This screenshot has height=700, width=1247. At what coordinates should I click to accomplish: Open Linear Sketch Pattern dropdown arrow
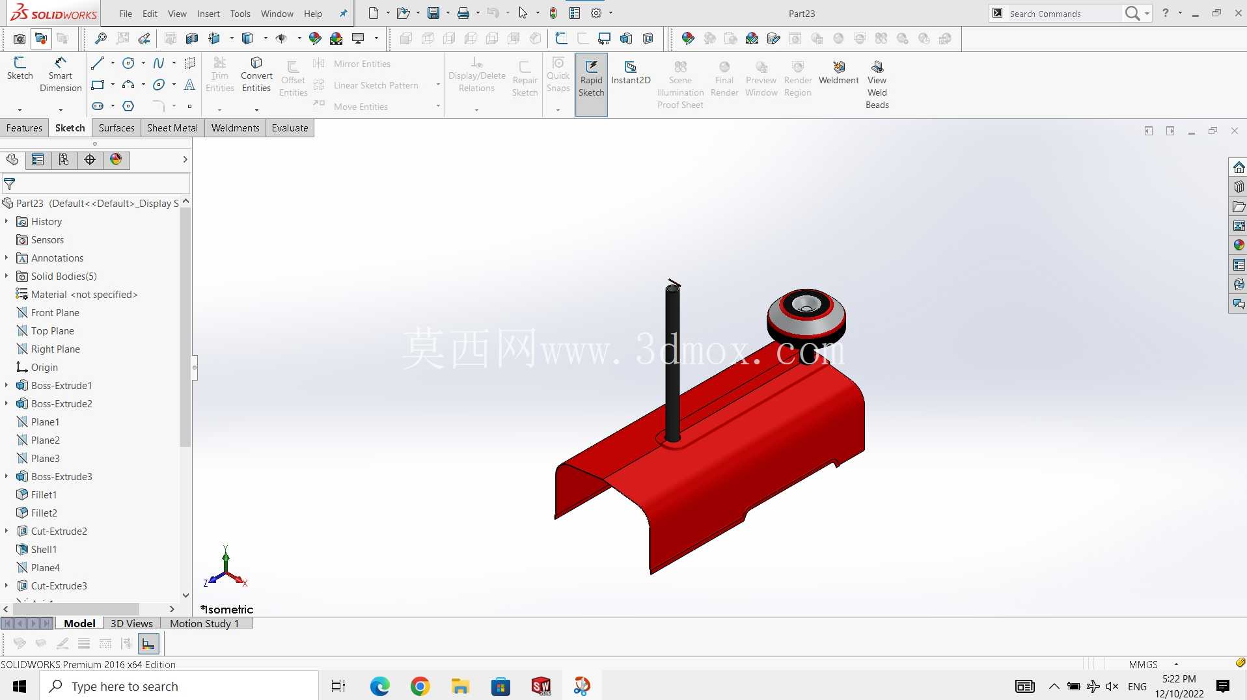tap(438, 85)
